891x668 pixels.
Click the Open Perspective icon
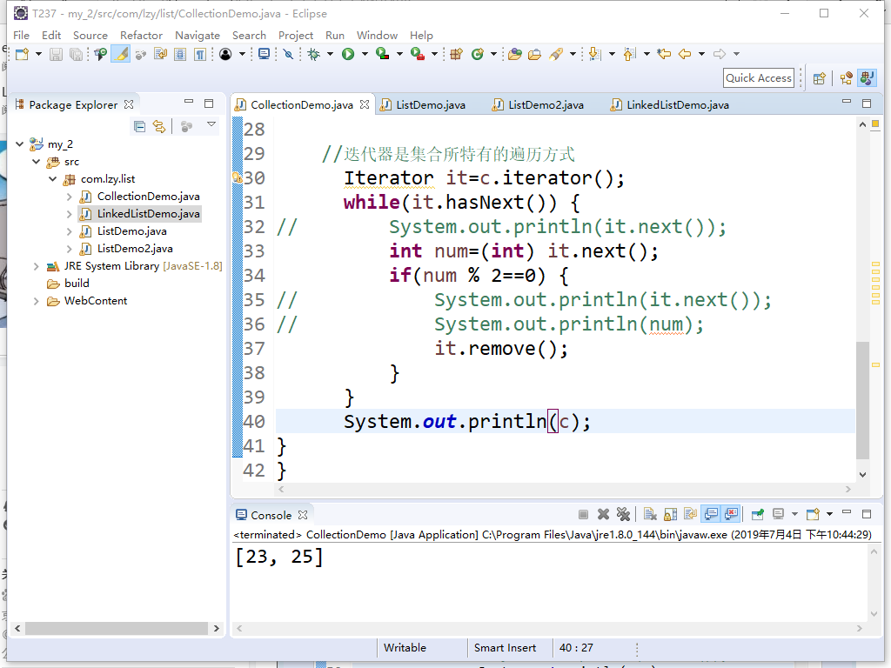[819, 78]
